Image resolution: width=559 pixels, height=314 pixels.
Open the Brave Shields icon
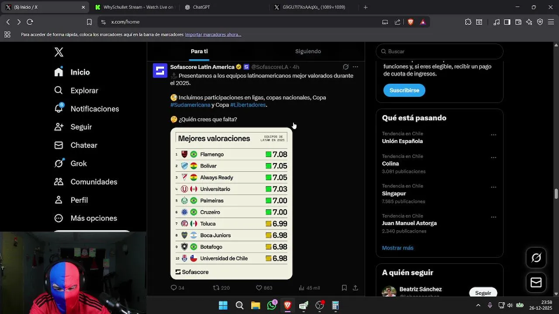coord(411,22)
